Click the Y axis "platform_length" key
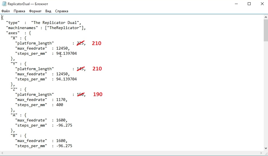This screenshot has width=268, height=156. pyautogui.click(x=35, y=69)
